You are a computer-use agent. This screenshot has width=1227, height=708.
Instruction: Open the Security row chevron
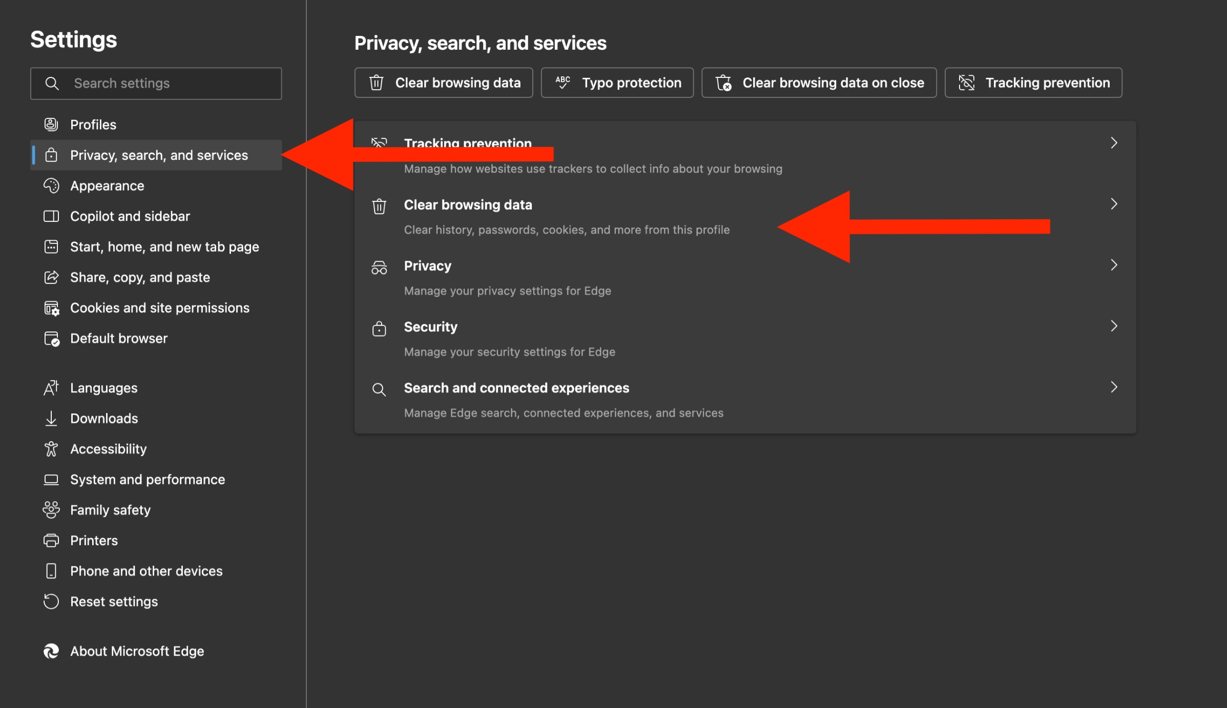(x=1114, y=326)
